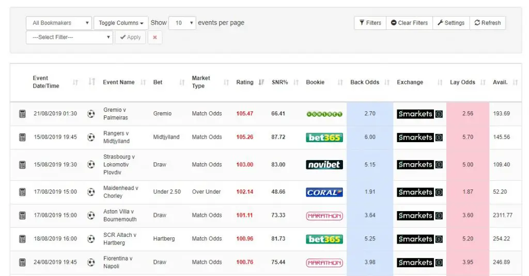Select lay odds 1.87 cell
This screenshot has width=529, height=276.
468,192
